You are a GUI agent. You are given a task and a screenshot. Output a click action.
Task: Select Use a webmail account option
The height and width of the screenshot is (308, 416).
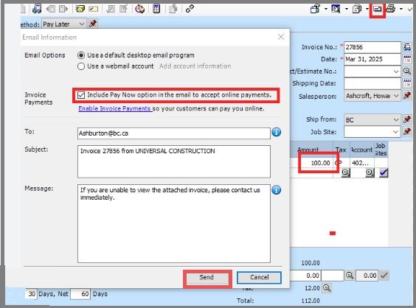pyautogui.click(x=81, y=66)
